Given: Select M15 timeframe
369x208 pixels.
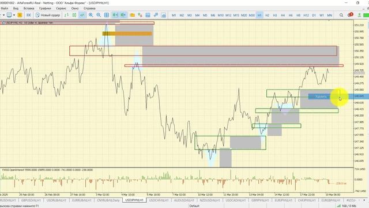Looking at the screenshot, I should (236, 15).
